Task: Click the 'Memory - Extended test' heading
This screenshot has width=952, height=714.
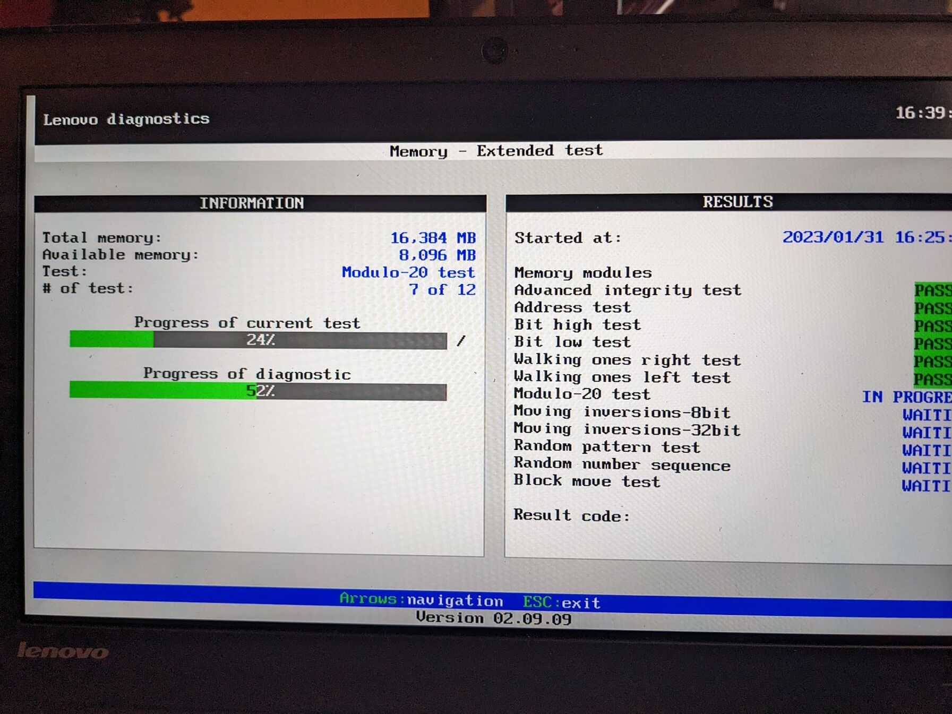Action: click(x=496, y=151)
